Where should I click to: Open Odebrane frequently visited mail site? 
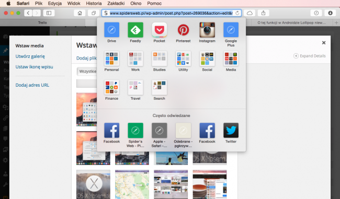point(183,131)
